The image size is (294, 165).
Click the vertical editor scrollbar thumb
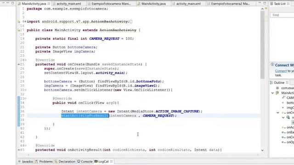262,45
